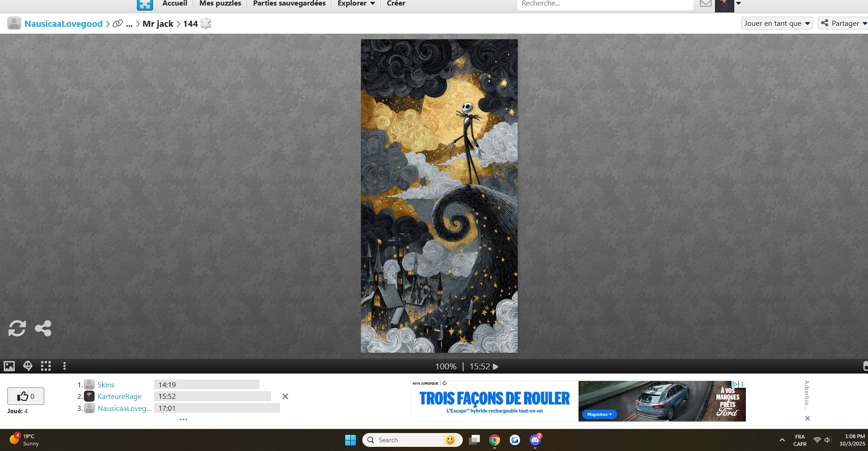
Task: Toggle the ghost image icon
Action: 28,366
